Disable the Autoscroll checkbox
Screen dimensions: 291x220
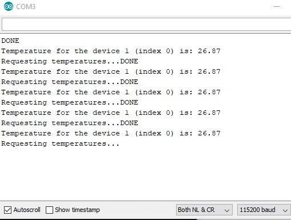point(7,210)
